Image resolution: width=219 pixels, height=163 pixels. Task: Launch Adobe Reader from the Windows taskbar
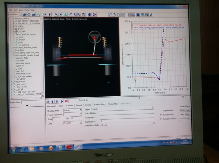point(69,148)
